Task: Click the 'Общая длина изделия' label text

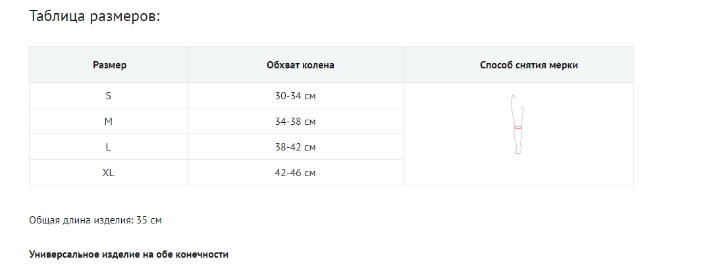Action: 80,220
